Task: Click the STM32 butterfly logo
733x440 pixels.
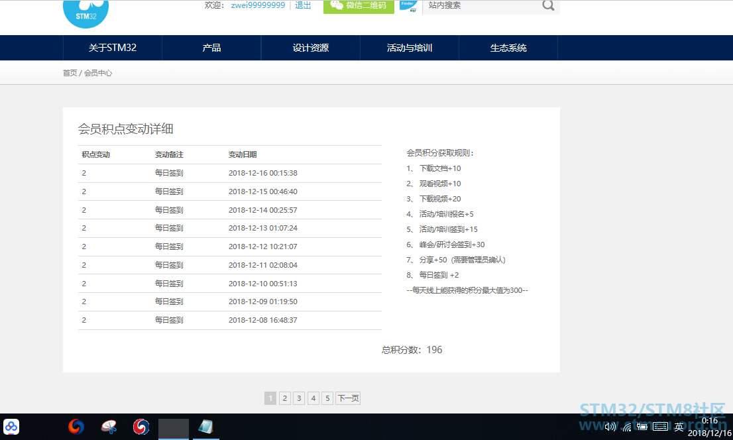Action: click(85, 13)
